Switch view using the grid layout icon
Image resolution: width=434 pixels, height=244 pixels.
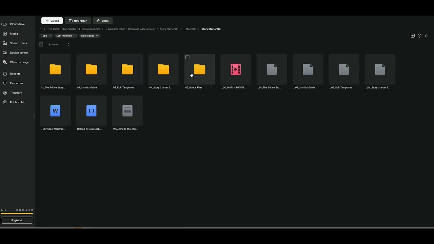[413, 36]
